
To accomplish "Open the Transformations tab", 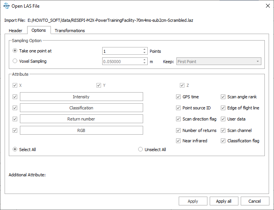I will pyautogui.click(x=70, y=31).
